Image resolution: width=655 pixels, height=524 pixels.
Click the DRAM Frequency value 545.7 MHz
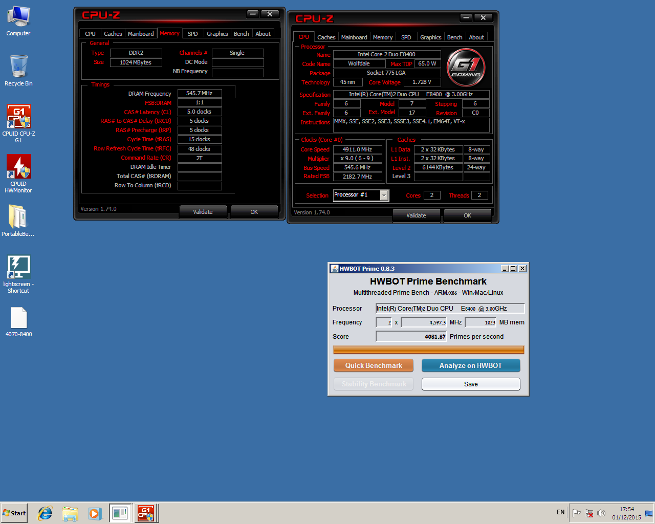(x=200, y=93)
